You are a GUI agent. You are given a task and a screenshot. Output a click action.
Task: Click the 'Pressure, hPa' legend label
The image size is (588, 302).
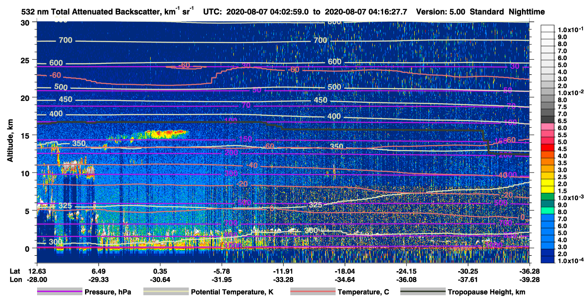(109, 292)
